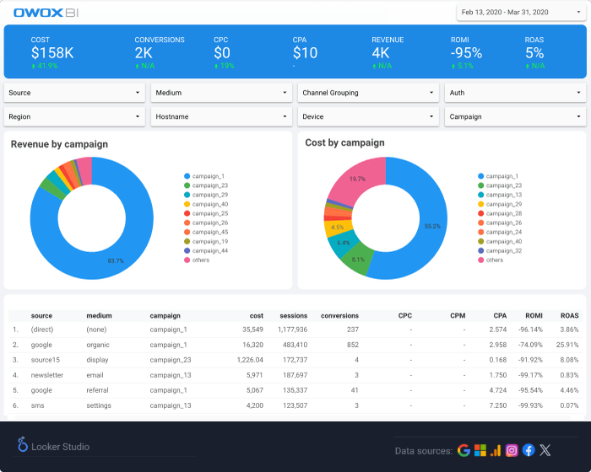Click the OWOX BI logo
The width and height of the screenshot is (591, 472).
[x=46, y=13]
